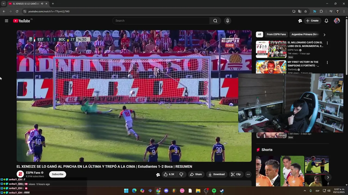
Task: Open My First Victory in the Simpsons title
Action: click(x=303, y=64)
